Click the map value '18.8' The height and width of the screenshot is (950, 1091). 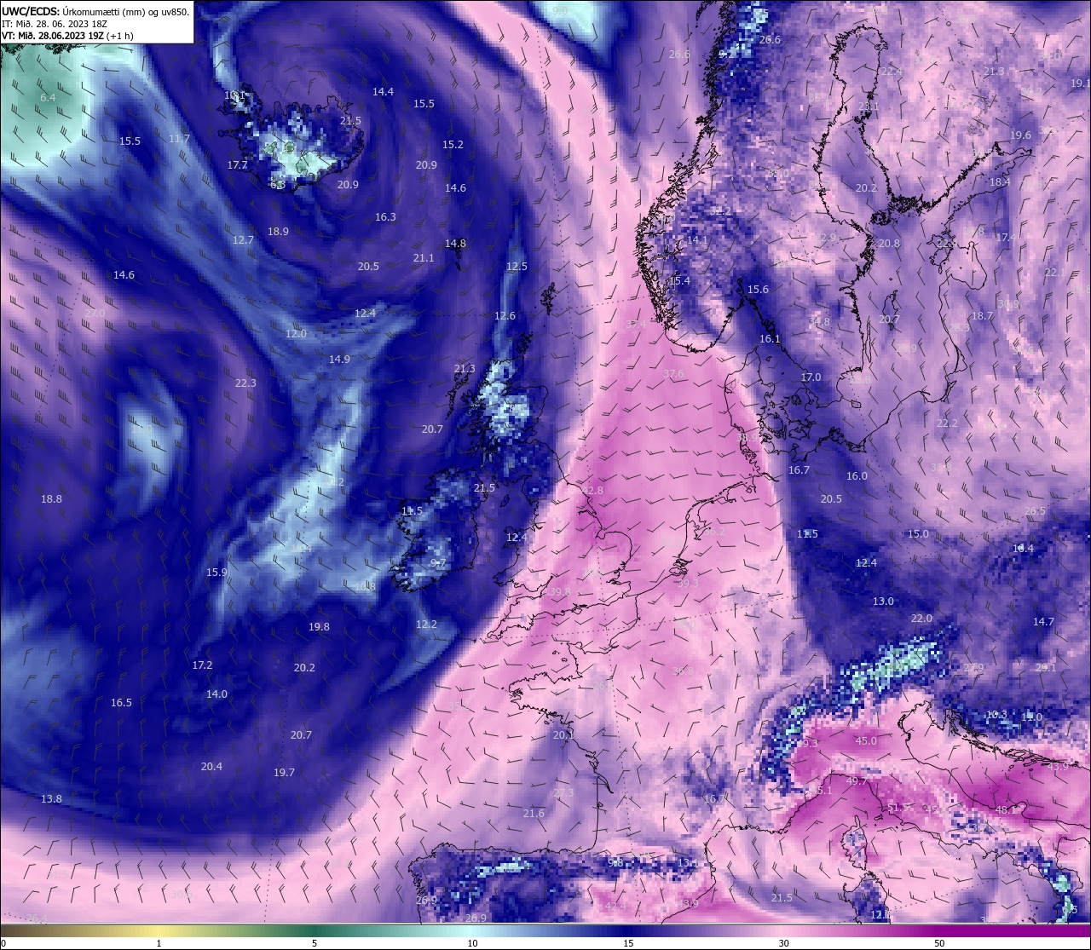(51, 499)
